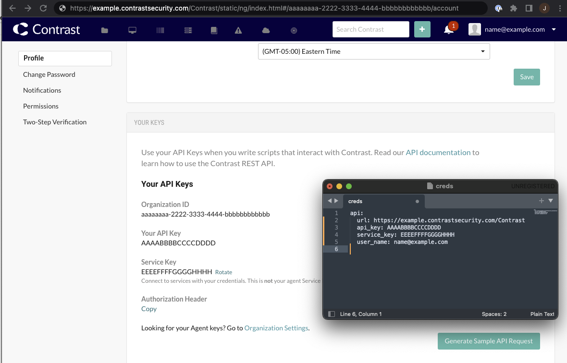Click the site info globe icon in the address bar
The width and height of the screenshot is (567, 363).
pos(62,8)
